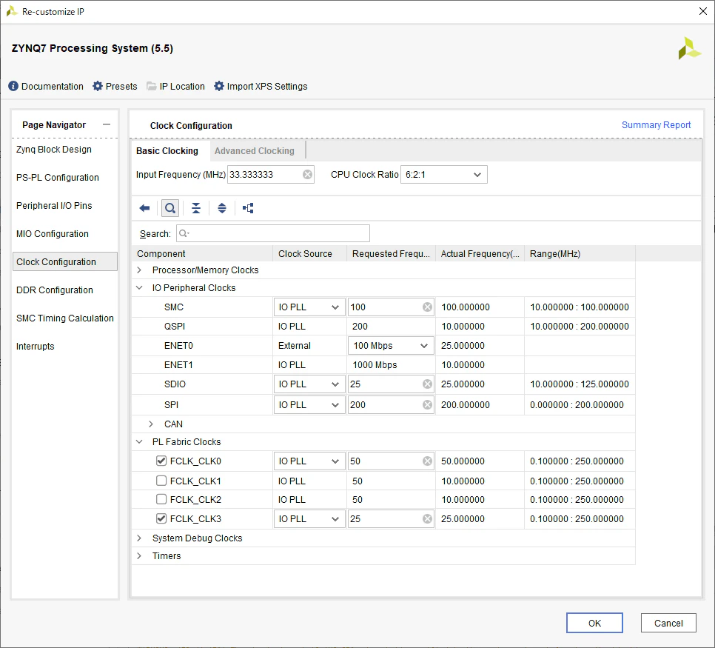Open the Interrupts page

(x=35, y=347)
